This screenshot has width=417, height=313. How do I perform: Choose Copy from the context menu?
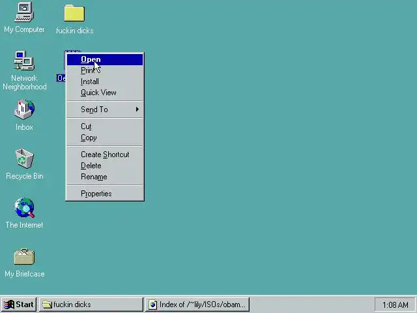click(x=105, y=138)
